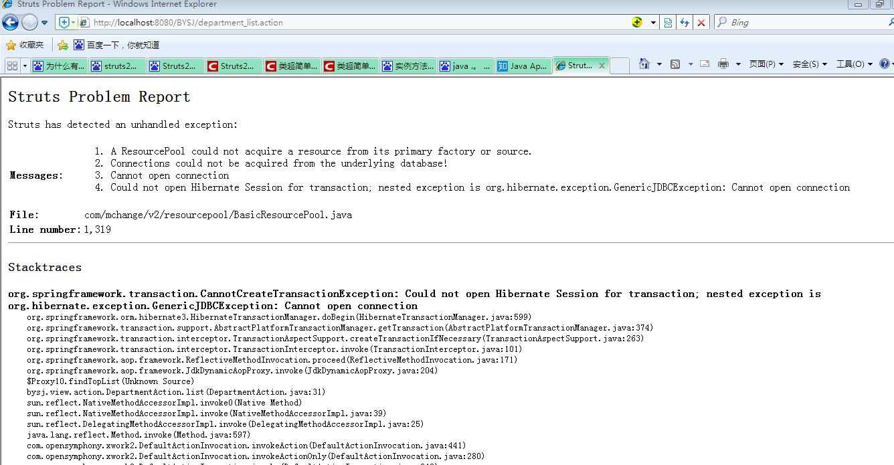This screenshot has height=465, width=894.
Task: Toggle Compatibility View broken-page icon
Action: point(668,22)
